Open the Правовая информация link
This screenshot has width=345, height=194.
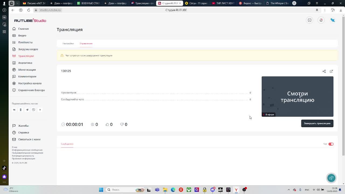(x=23, y=159)
